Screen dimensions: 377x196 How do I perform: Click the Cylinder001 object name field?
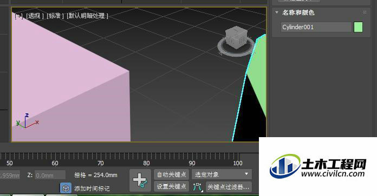point(316,27)
